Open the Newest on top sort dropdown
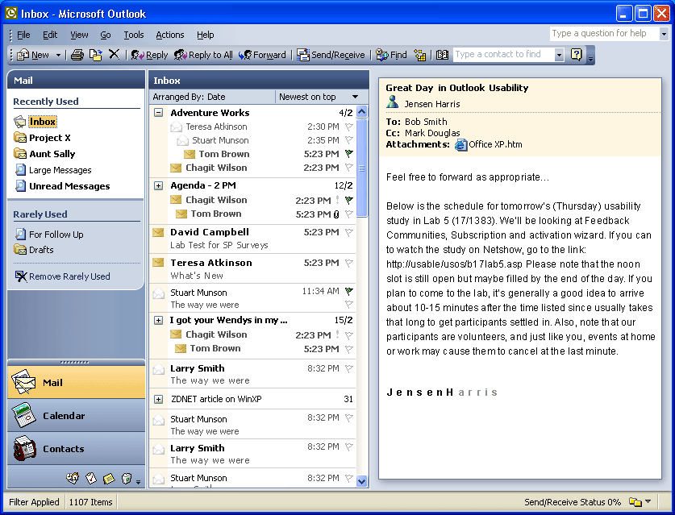Screen dimensions: 675x515 322,97
